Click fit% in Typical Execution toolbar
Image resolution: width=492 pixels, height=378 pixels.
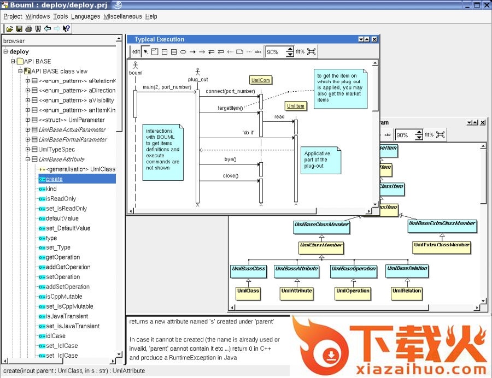click(300, 52)
